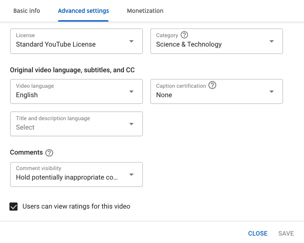Click the 'Users can view ratings' label
304x243 pixels.
pyautogui.click(x=76, y=207)
